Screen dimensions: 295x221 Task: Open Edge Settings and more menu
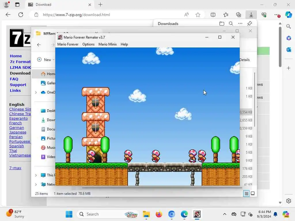pos(277,15)
